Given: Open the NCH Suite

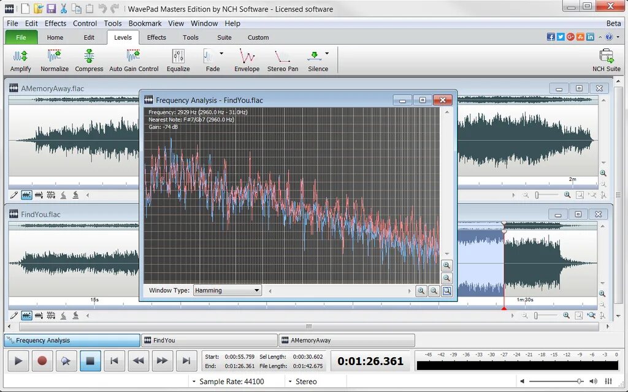Looking at the screenshot, I should coord(607,61).
